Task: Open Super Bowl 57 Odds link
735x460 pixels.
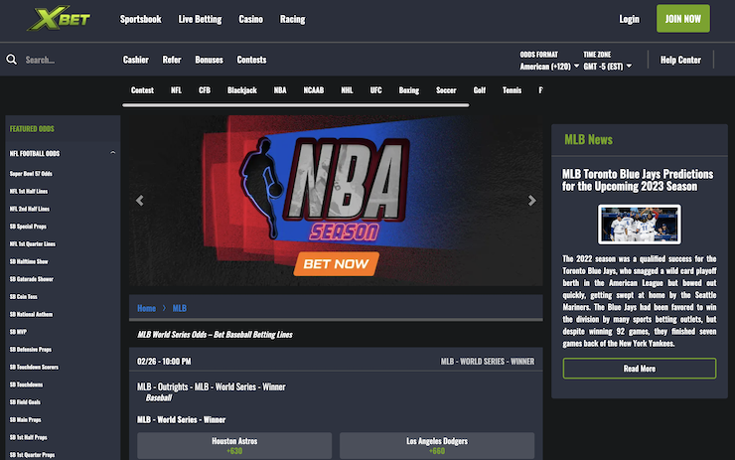Action: 31,174
